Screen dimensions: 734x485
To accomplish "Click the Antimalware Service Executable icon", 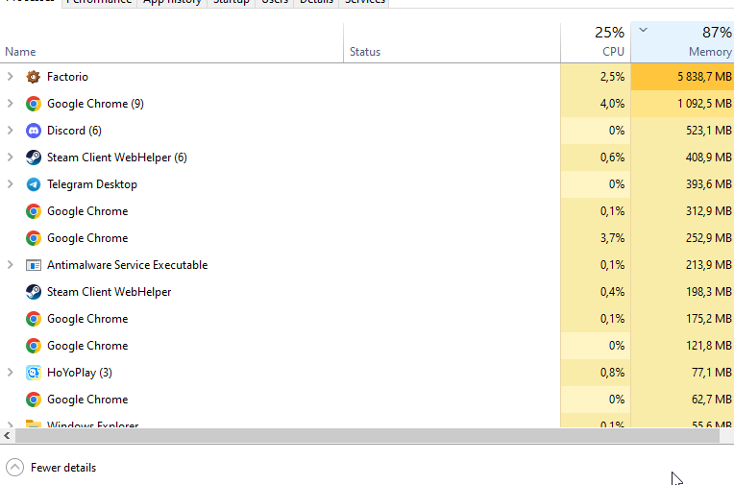I will [34, 265].
